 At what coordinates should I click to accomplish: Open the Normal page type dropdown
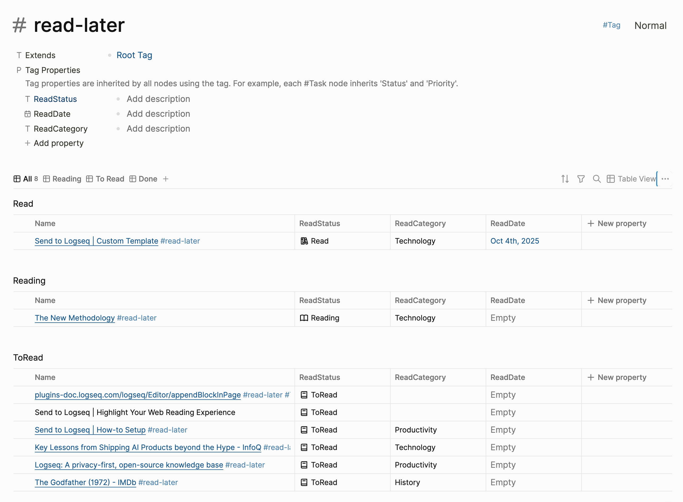pyautogui.click(x=650, y=25)
